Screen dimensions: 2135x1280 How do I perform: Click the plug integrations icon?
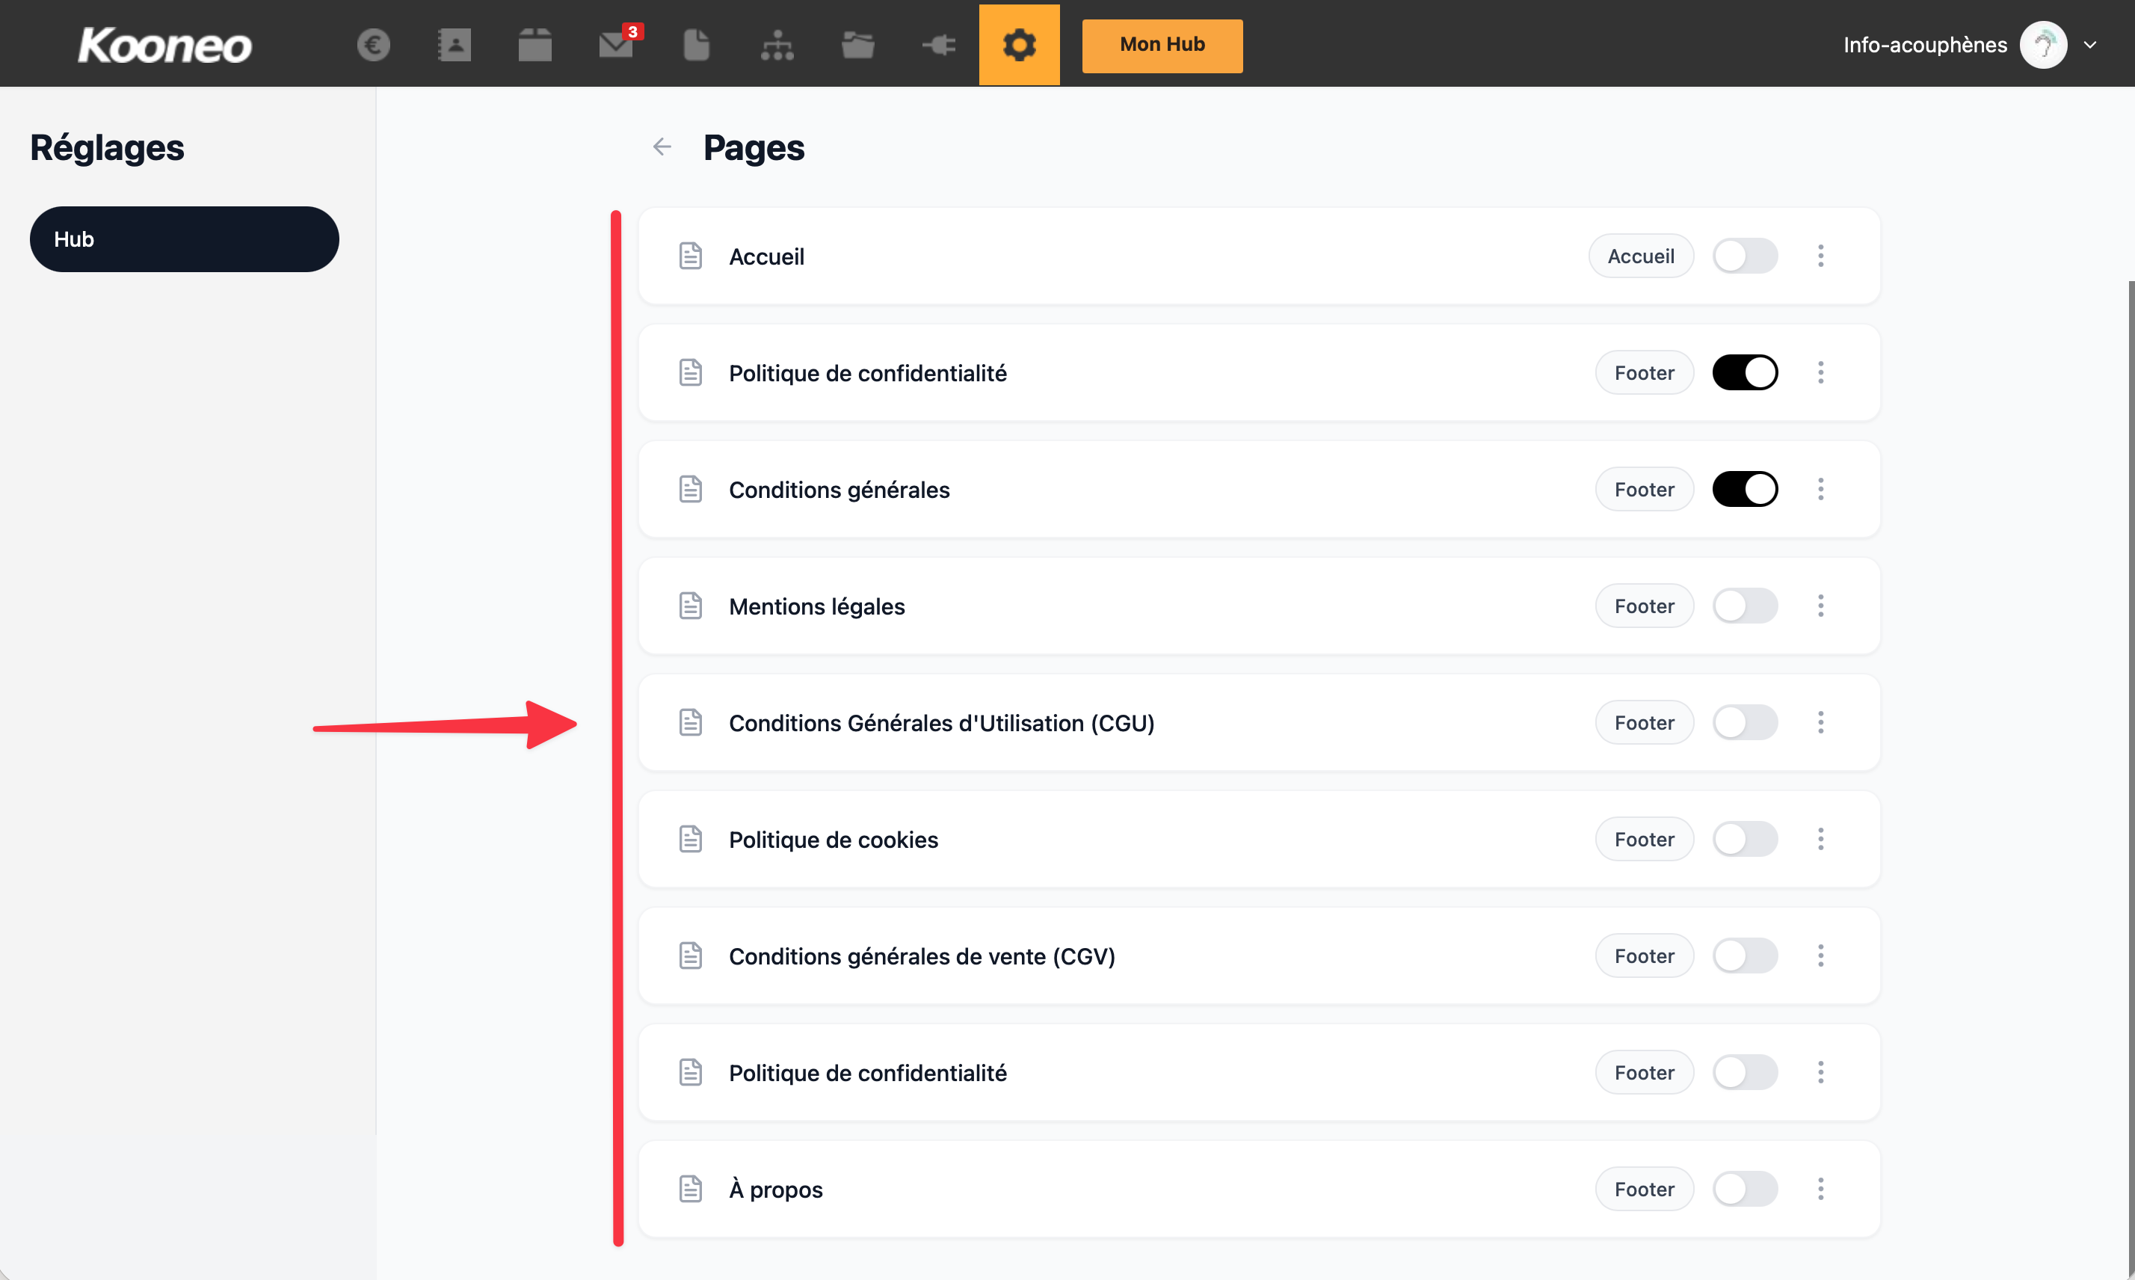[938, 45]
